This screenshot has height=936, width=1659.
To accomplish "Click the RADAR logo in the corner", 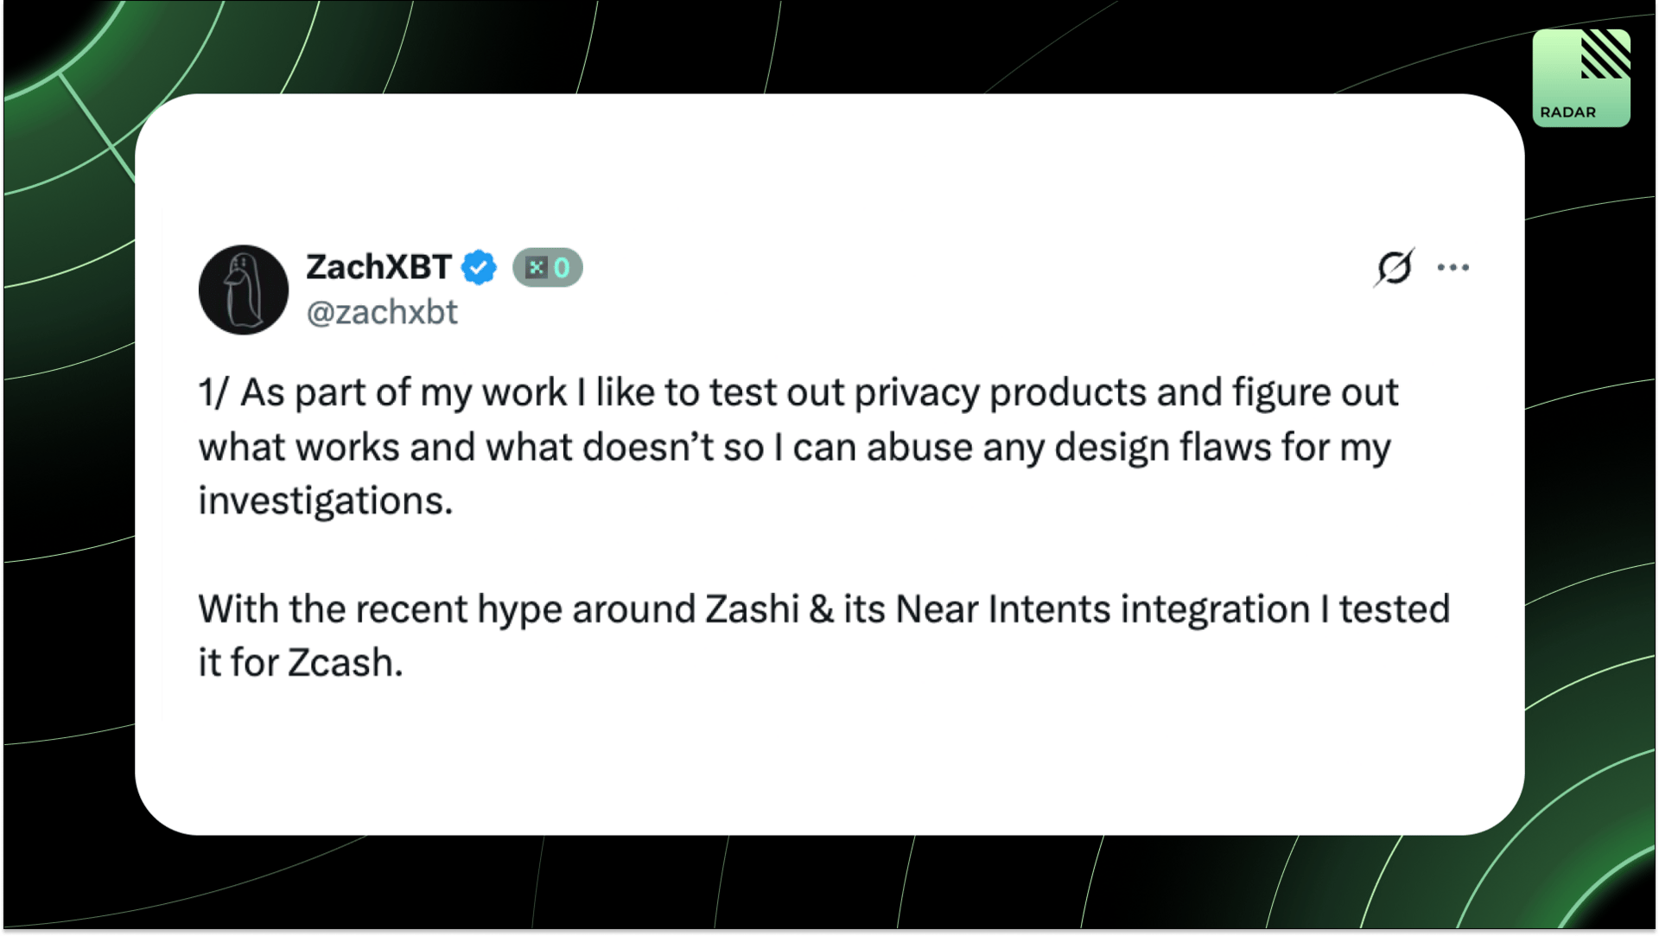I will [1581, 78].
